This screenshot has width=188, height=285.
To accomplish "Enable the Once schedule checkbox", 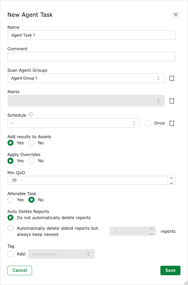I will point(148,123).
